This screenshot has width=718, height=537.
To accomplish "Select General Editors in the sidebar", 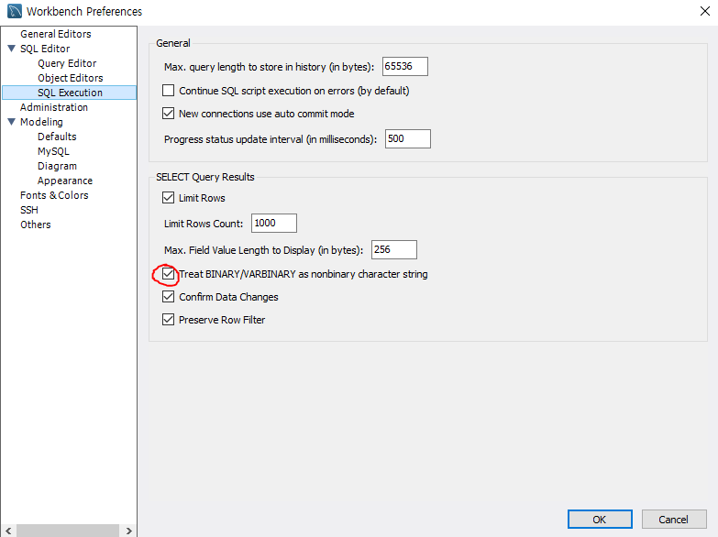I will click(x=55, y=34).
